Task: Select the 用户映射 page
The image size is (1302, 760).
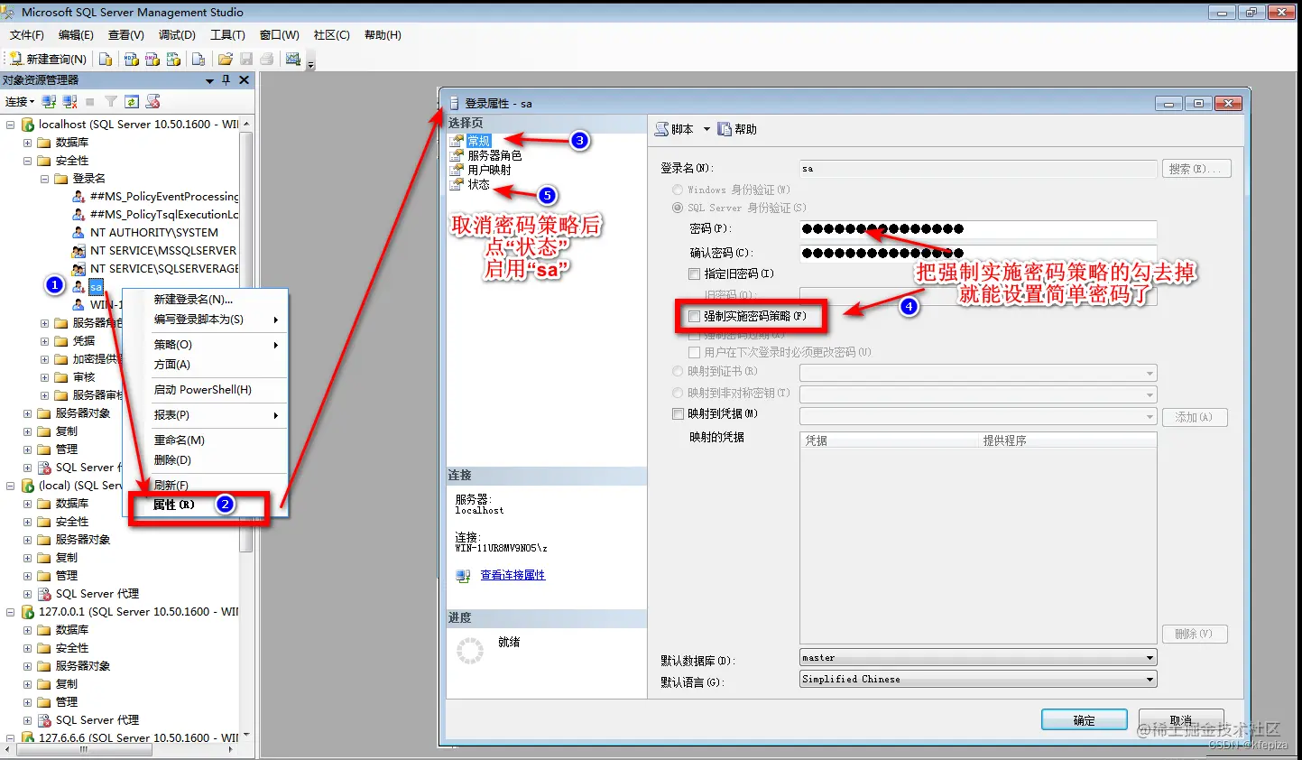Action: click(489, 170)
